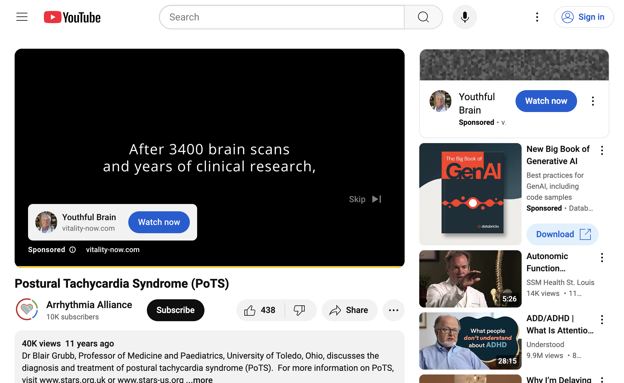624x383 pixels.
Task: Open options menu for Generative AI ad
Action: [x=602, y=150]
